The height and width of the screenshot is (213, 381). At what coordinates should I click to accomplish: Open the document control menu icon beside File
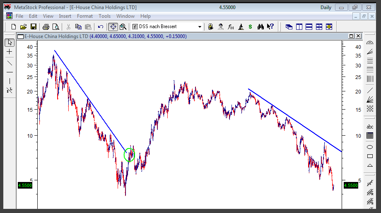(x=9, y=16)
